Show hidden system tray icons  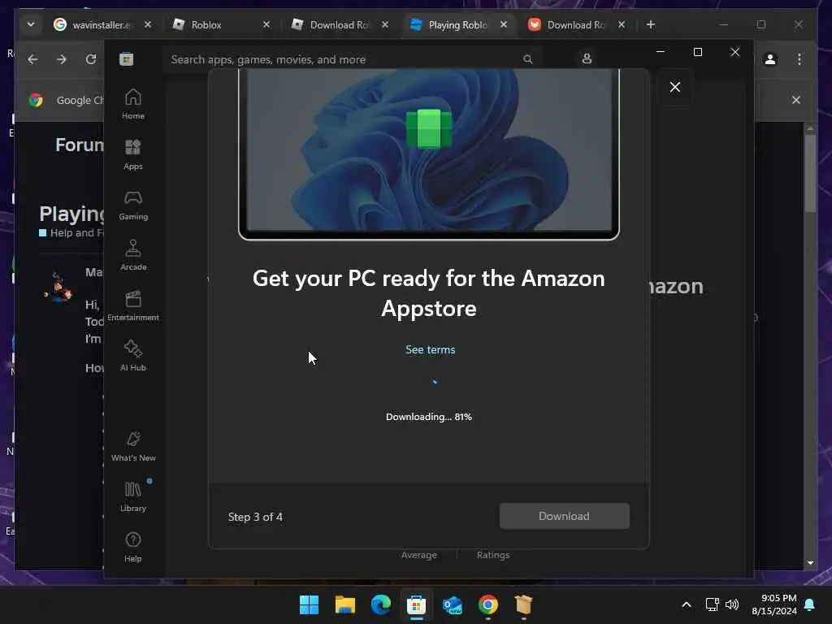coord(686,604)
